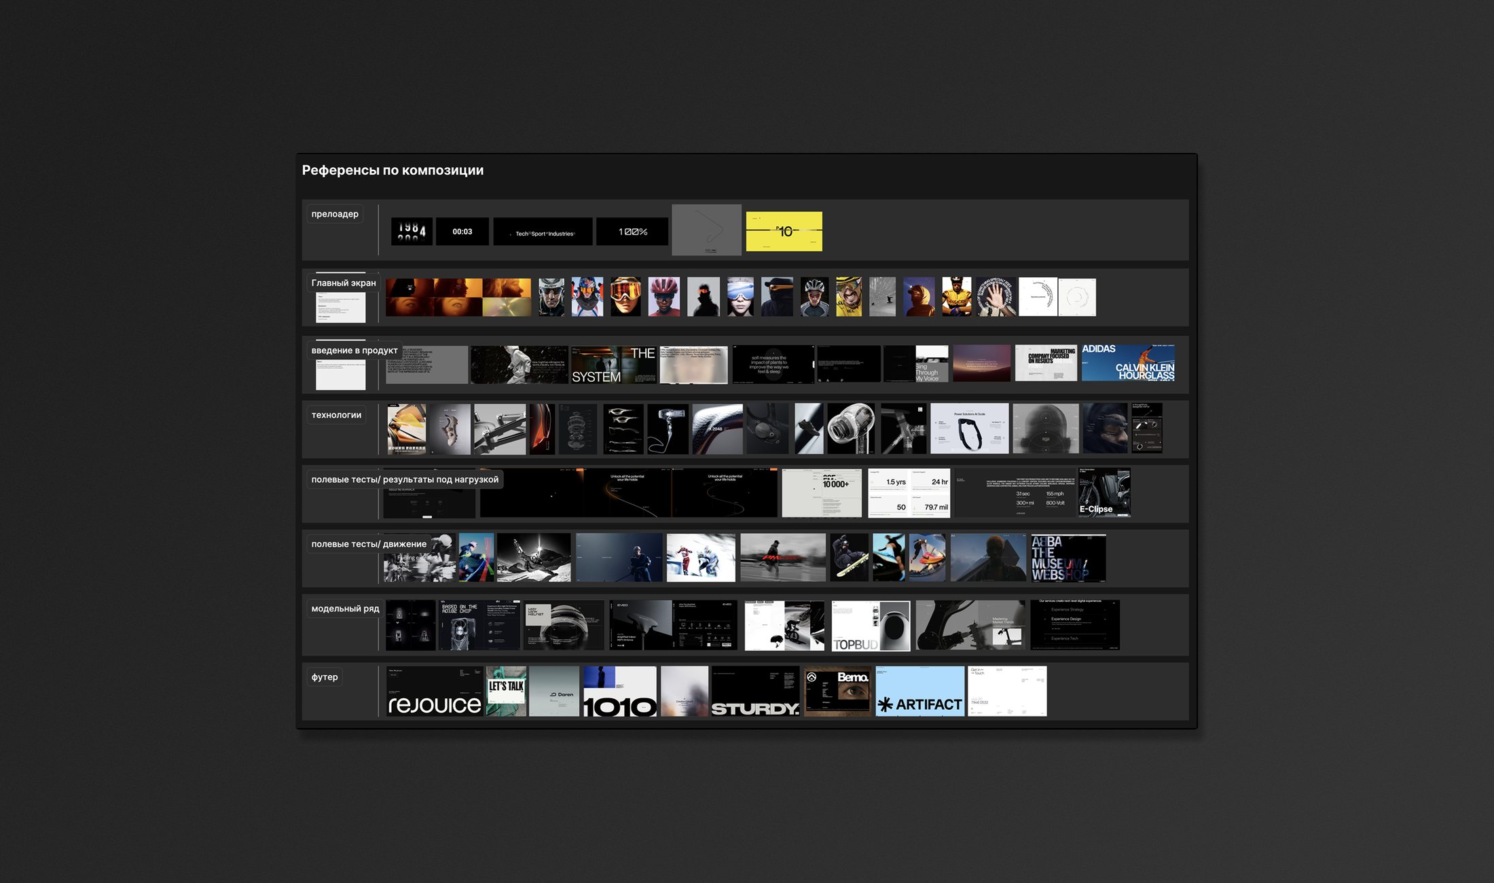This screenshot has height=883, width=1494.
Task: Open the 'TOPBUD' product thumbnail
Action: coord(871,626)
